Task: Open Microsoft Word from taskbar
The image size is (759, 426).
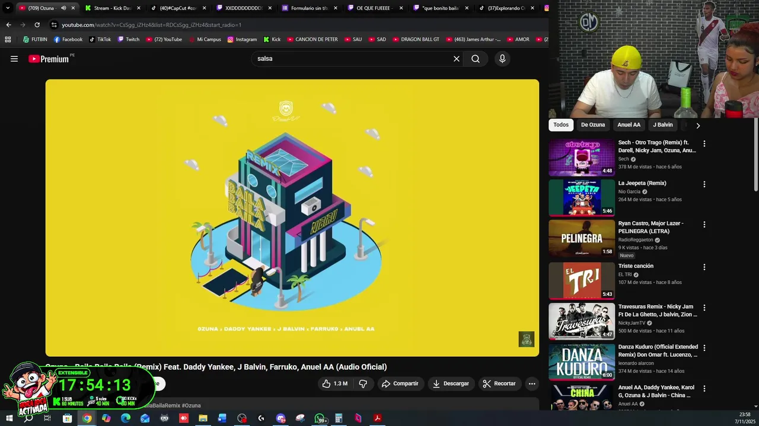Action: pos(222,418)
